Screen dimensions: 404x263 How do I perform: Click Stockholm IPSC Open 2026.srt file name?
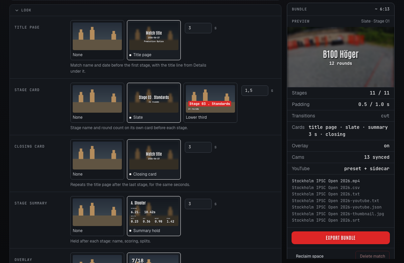coord(326,220)
